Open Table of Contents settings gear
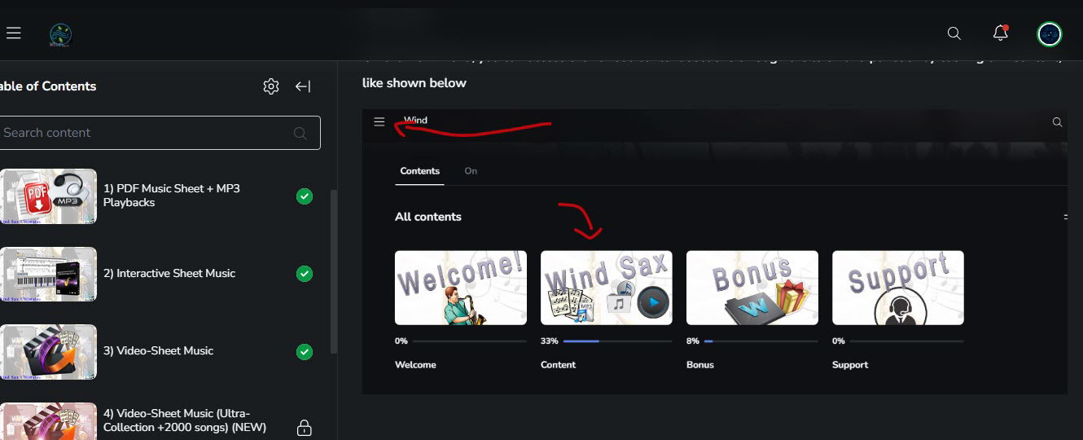The height and width of the screenshot is (440, 1083). coord(271,86)
